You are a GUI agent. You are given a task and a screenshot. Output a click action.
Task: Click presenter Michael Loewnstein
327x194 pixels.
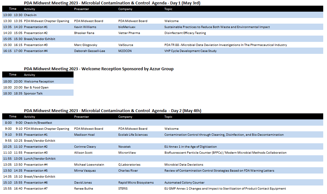click(89, 165)
